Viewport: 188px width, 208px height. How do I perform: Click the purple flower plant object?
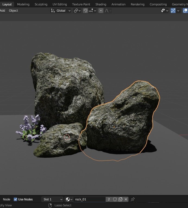(31, 129)
